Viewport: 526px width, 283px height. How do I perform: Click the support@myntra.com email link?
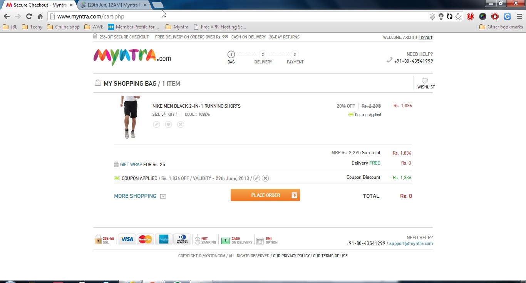click(x=411, y=243)
